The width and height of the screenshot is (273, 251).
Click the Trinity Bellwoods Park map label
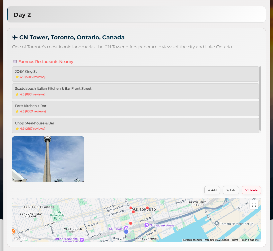(57, 215)
